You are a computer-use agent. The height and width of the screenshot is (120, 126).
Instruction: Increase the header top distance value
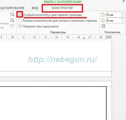[x=122, y=14]
